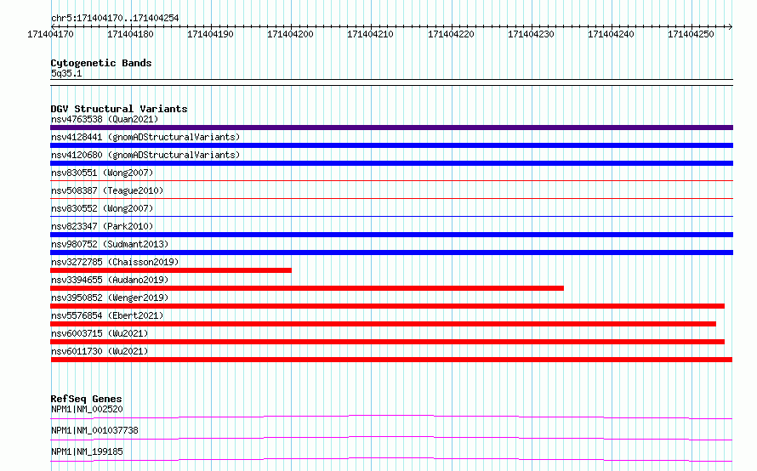Click the red nsv3950852 variant bar
This screenshot has width=757, height=471.
point(387,306)
